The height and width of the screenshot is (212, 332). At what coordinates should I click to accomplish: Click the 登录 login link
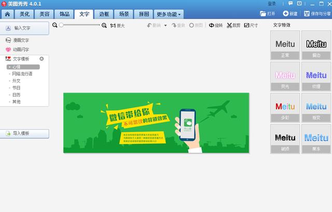[x=272, y=4]
